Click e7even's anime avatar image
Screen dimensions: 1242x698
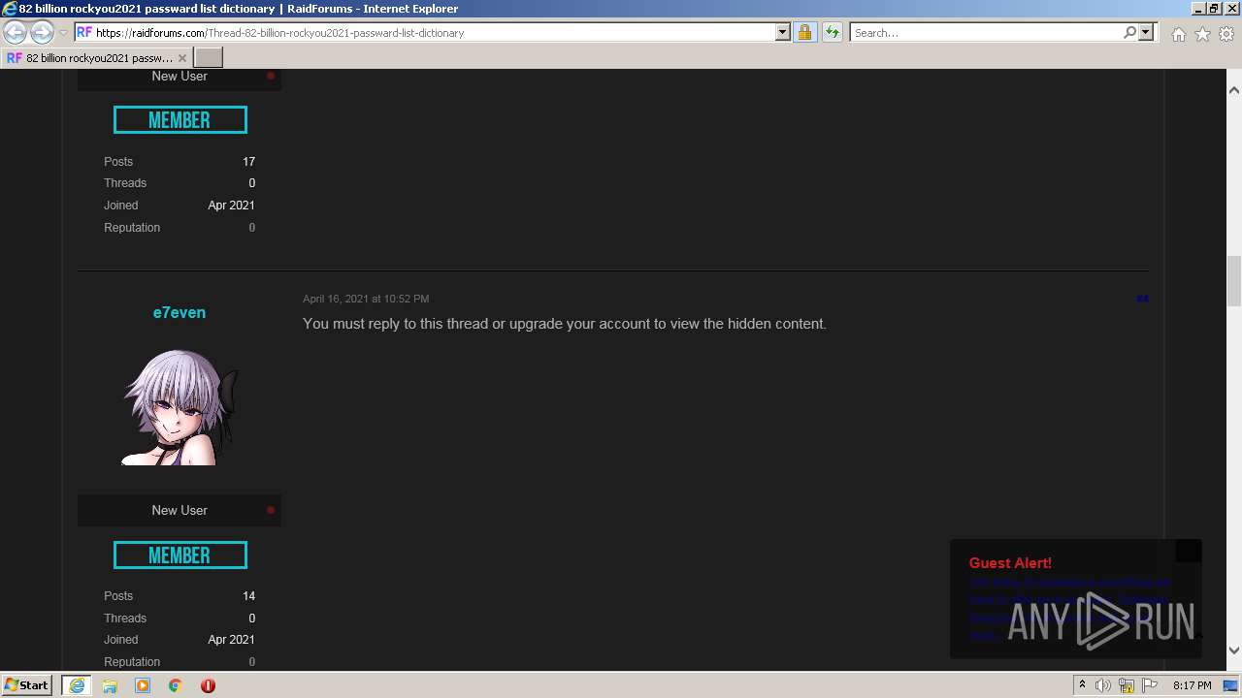[x=180, y=407]
